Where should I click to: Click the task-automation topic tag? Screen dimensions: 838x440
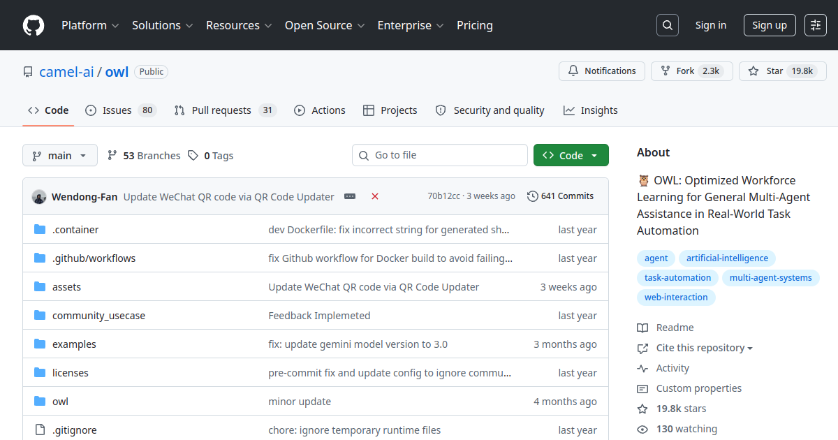pyautogui.click(x=677, y=278)
